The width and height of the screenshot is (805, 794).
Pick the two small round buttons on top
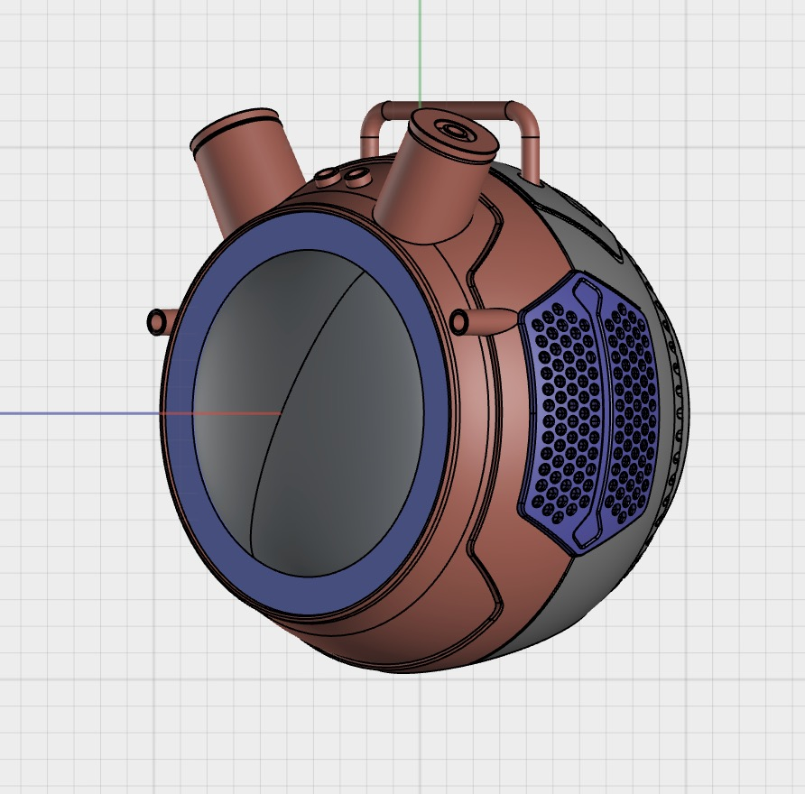(x=342, y=178)
